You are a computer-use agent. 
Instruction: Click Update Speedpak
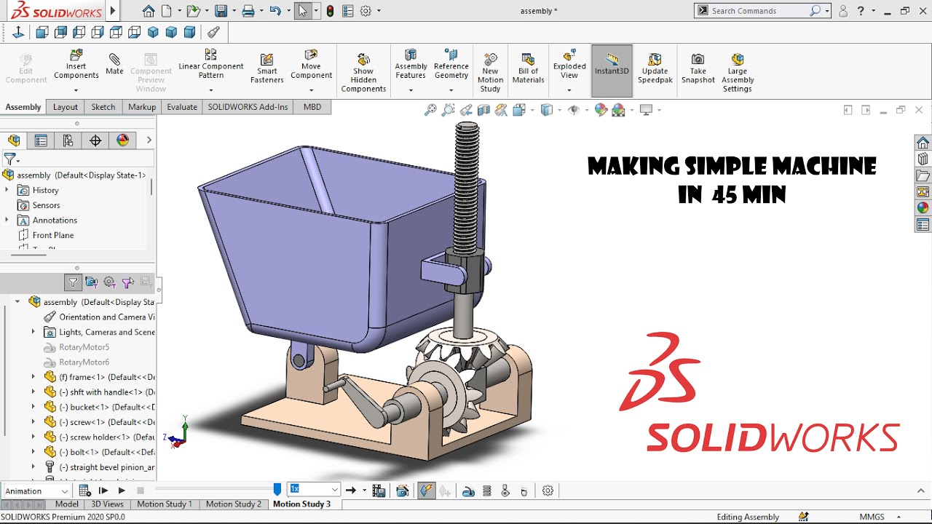click(655, 68)
